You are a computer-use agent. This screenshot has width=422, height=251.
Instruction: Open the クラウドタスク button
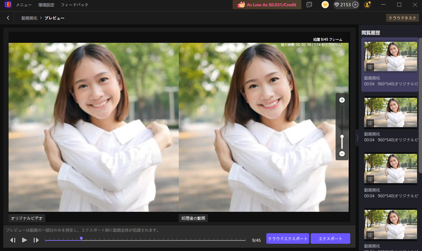pos(402,18)
